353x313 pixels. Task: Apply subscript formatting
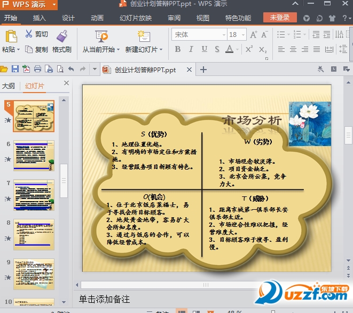[x=263, y=49]
